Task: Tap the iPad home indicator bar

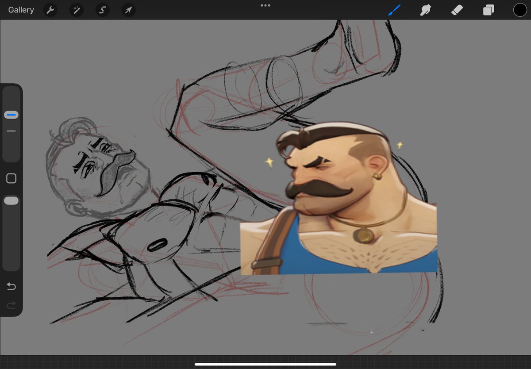Action: pyautogui.click(x=265, y=365)
